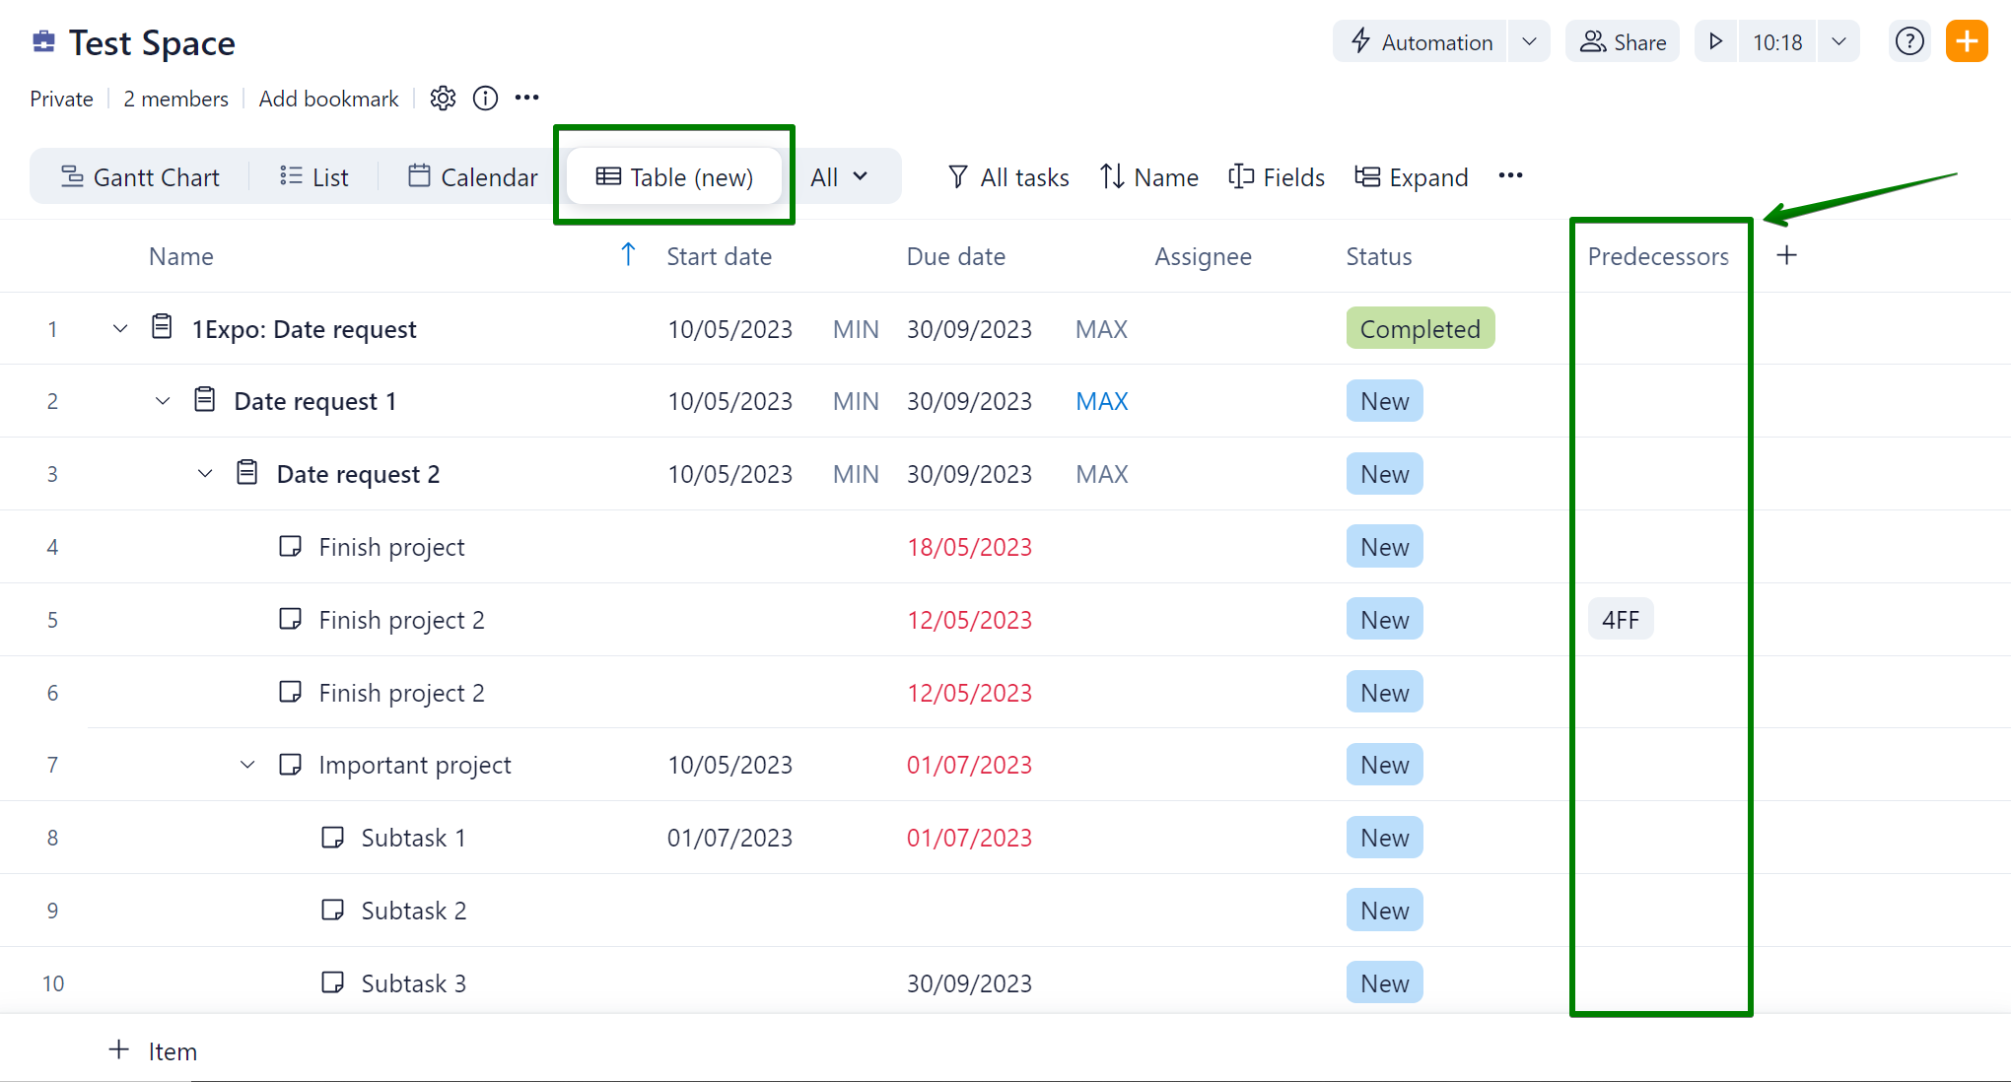Click the sort ascending arrow in Name column
2011x1082 pixels.
pos(628,255)
